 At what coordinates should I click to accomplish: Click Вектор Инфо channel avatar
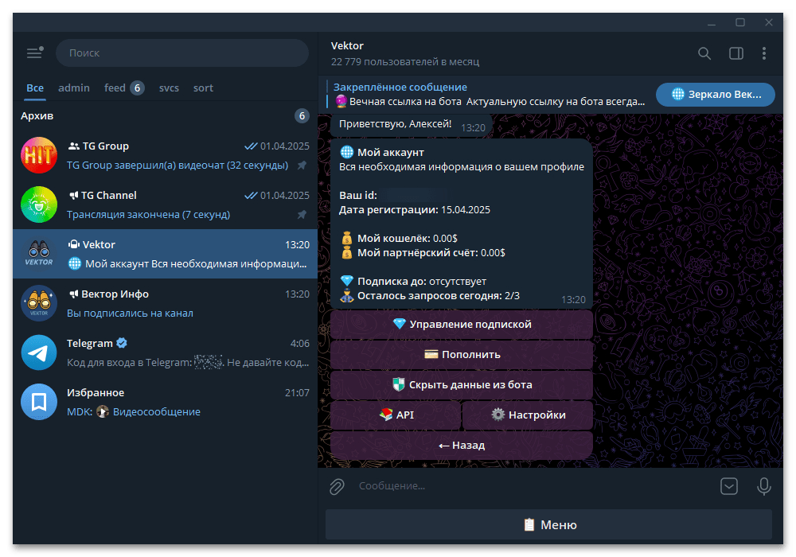(39, 303)
